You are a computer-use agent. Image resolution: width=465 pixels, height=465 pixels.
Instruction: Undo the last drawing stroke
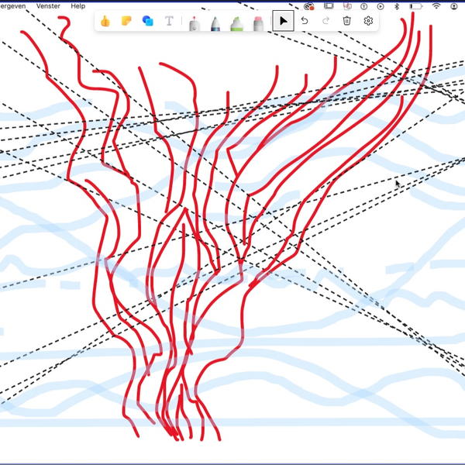(x=305, y=21)
